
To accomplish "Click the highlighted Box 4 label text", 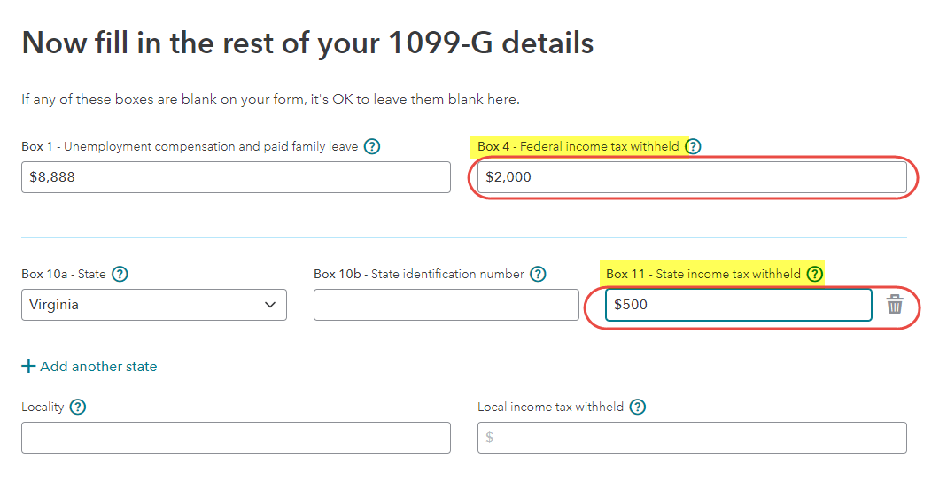I will [x=578, y=146].
